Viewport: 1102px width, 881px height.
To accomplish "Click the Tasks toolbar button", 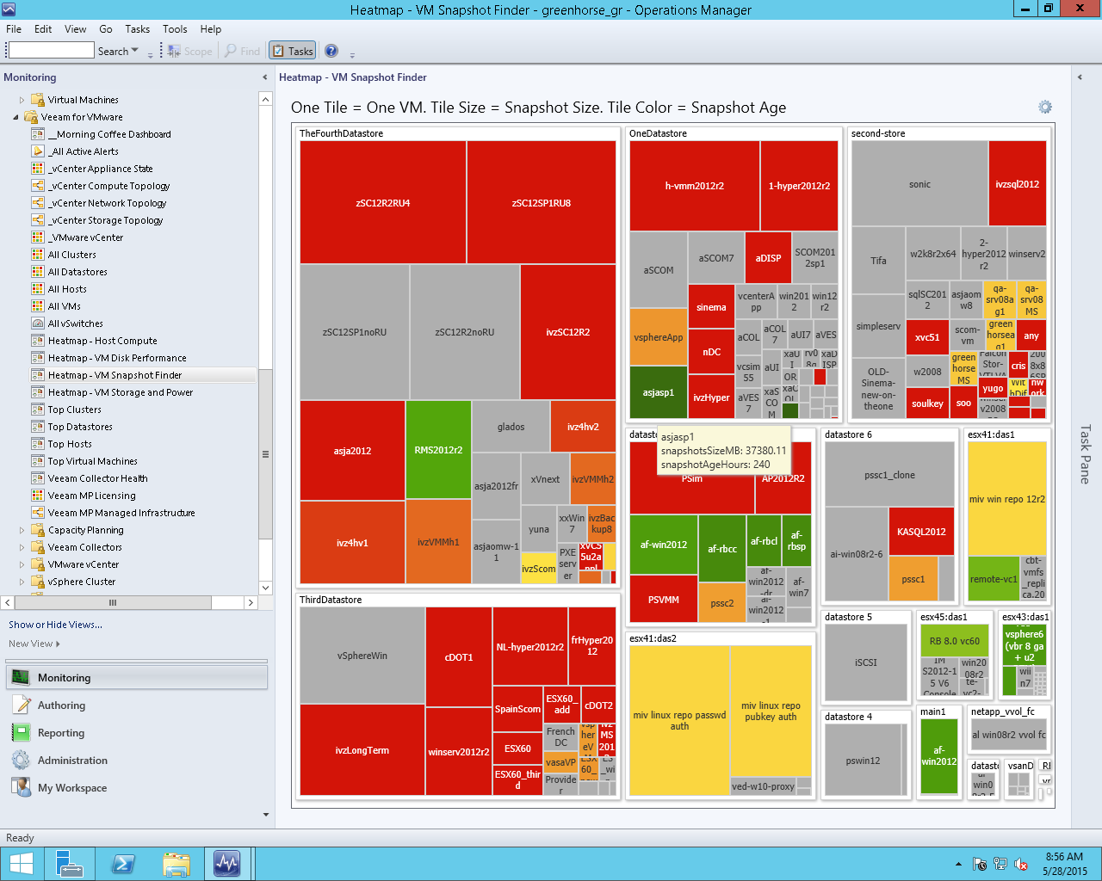I will point(293,51).
